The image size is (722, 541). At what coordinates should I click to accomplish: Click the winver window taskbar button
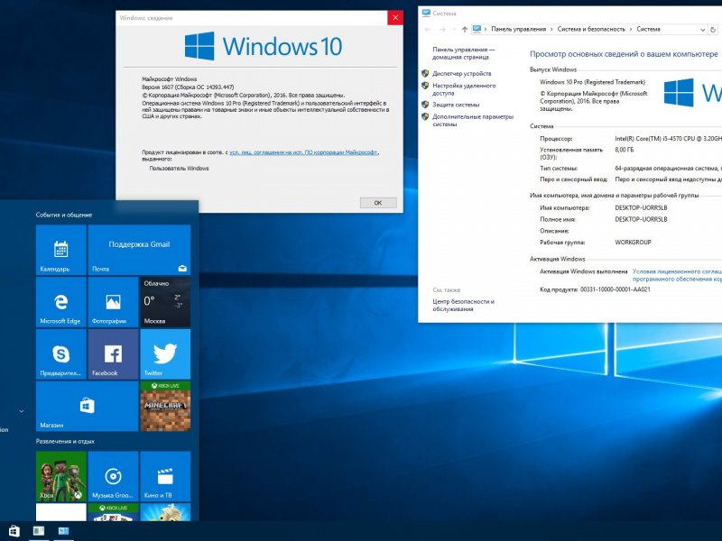click(x=39, y=531)
